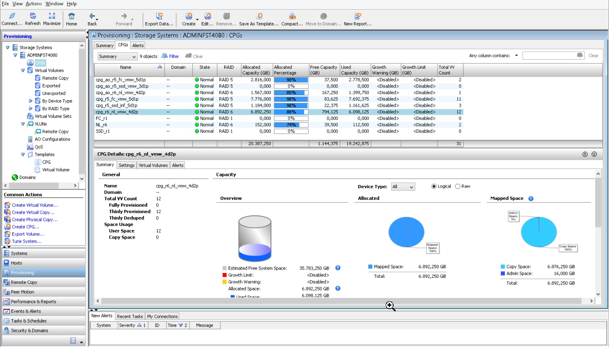Click the Export Data toolbar icon
This screenshot has width=609, height=347.
point(159,16)
